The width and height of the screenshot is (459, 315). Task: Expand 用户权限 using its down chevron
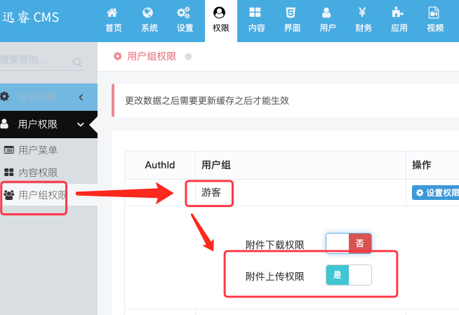pos(81,125)
